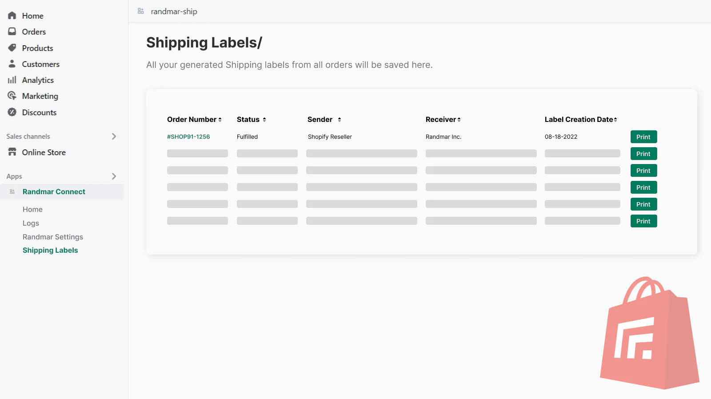The width and height of the screenshot is (711, 399).
Task: Click the Orders inbox icon
Action: point(12,31)
